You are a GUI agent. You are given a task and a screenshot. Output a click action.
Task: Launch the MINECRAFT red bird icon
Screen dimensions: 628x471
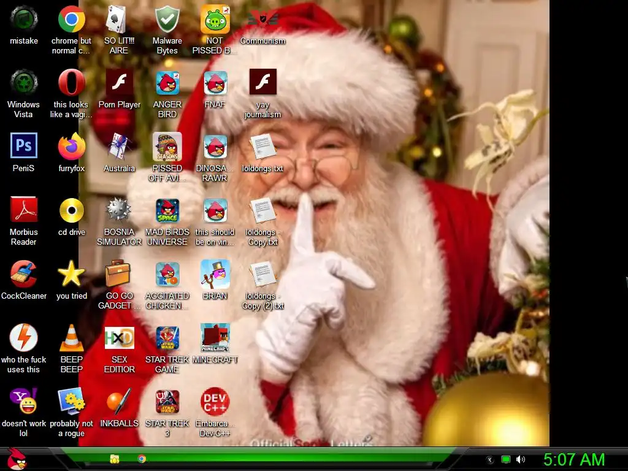coord(215,338)
